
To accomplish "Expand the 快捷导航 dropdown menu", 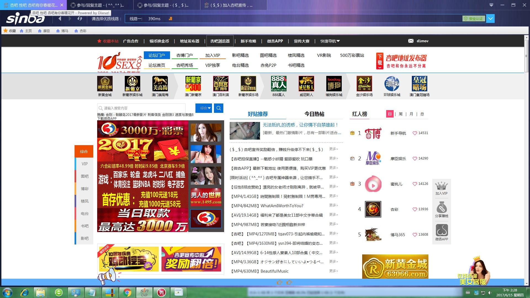I will pyautogui.click(x=330, y=41).
